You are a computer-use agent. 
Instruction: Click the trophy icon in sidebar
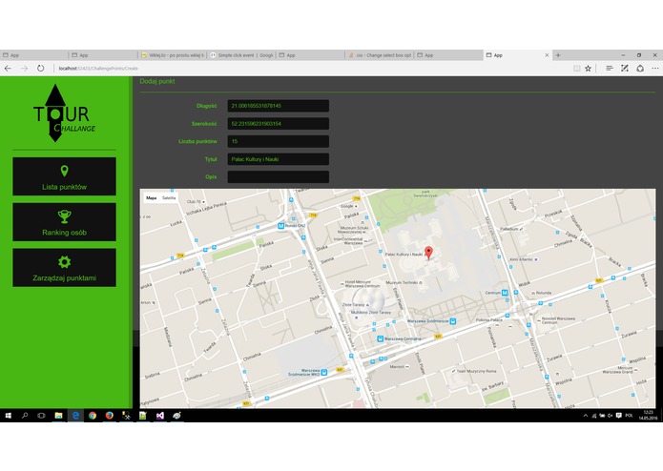64,216
